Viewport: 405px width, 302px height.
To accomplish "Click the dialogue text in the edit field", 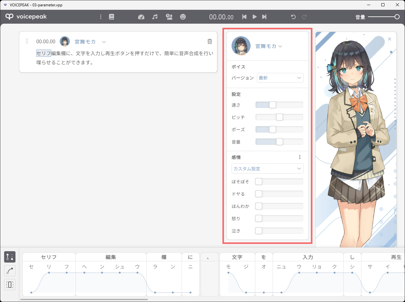I will click(125, 58).
